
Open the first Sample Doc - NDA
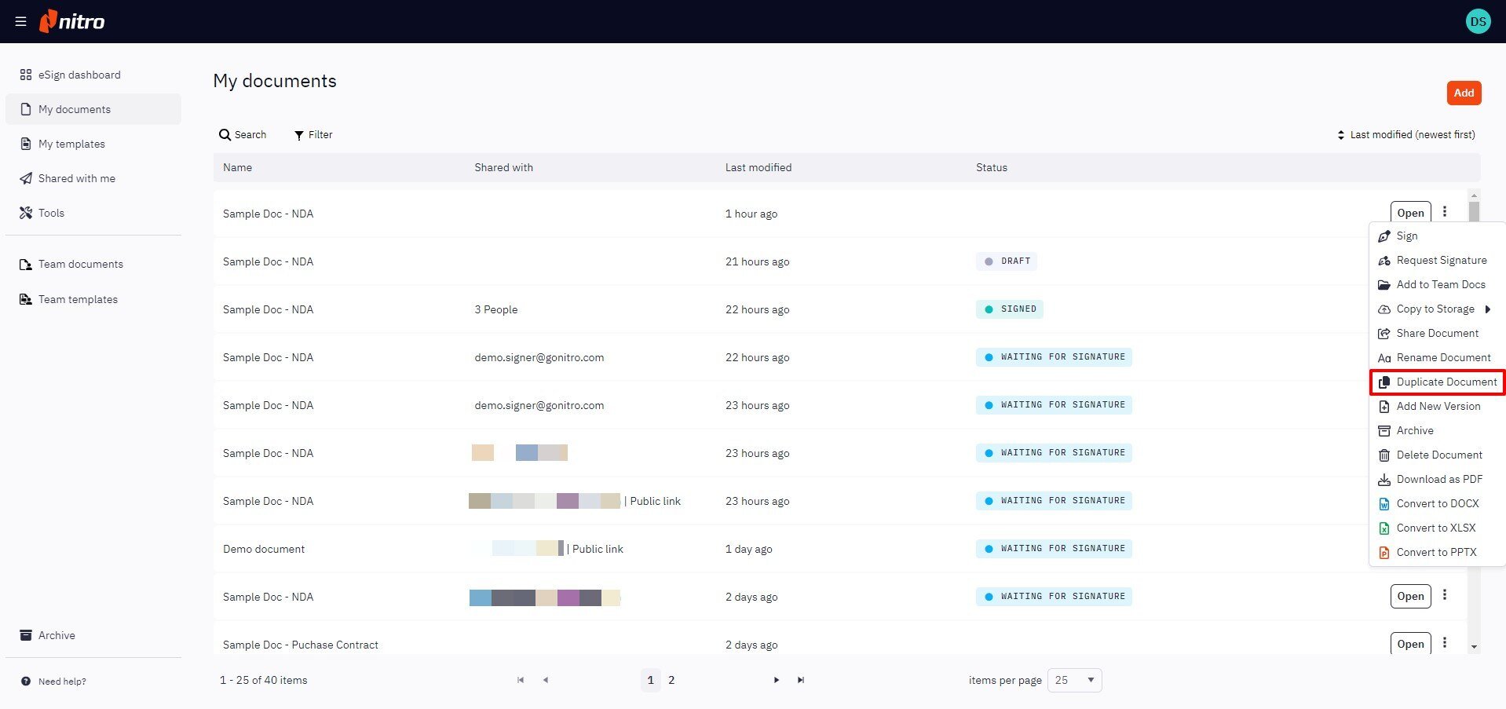click(x=1409, y=213)
